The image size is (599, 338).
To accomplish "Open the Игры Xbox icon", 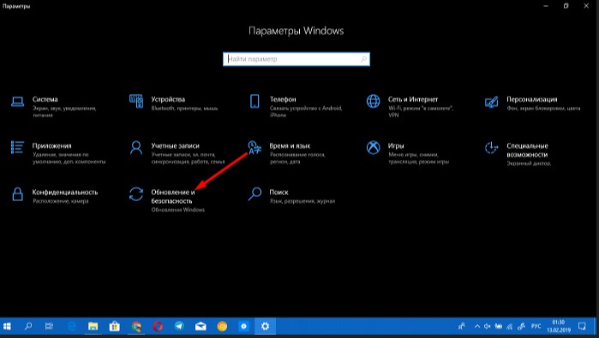I will tap(374, 147).
